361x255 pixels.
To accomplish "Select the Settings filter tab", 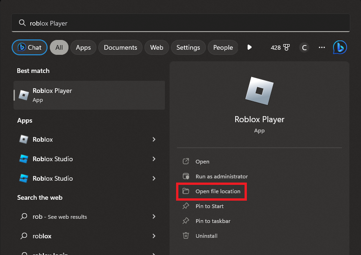I will 188,47.
